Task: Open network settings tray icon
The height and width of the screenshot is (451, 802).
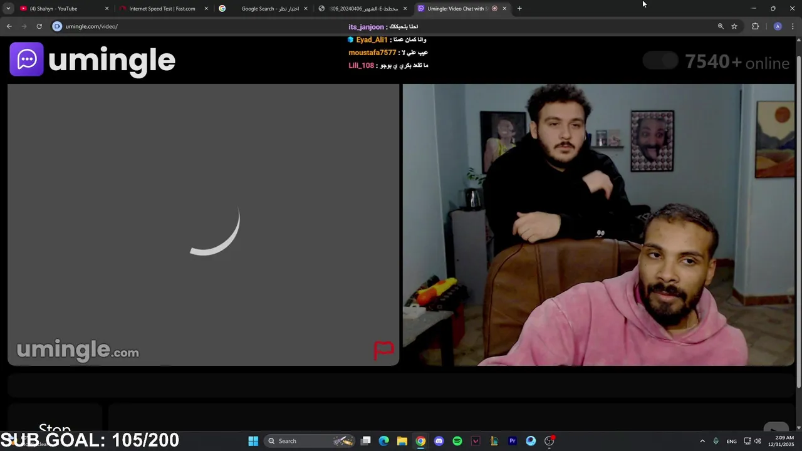Action: 747,441
